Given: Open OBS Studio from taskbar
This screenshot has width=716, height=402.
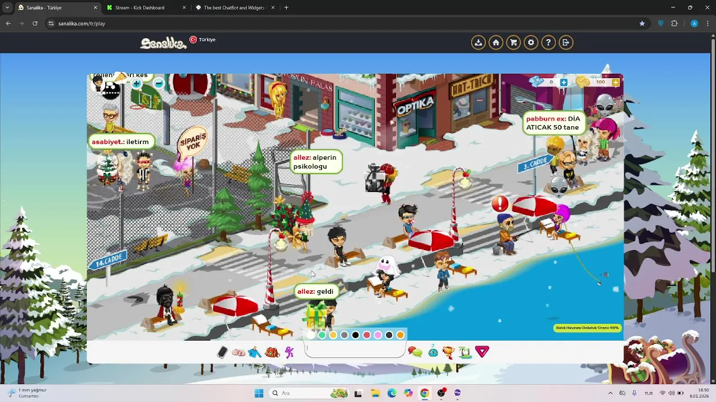Looking at the screenshot, I should click(441, 393).
